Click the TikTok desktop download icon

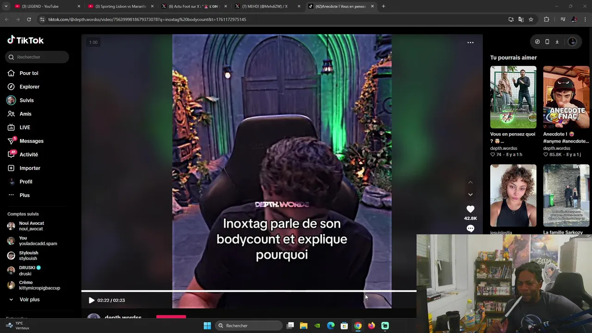557,42
